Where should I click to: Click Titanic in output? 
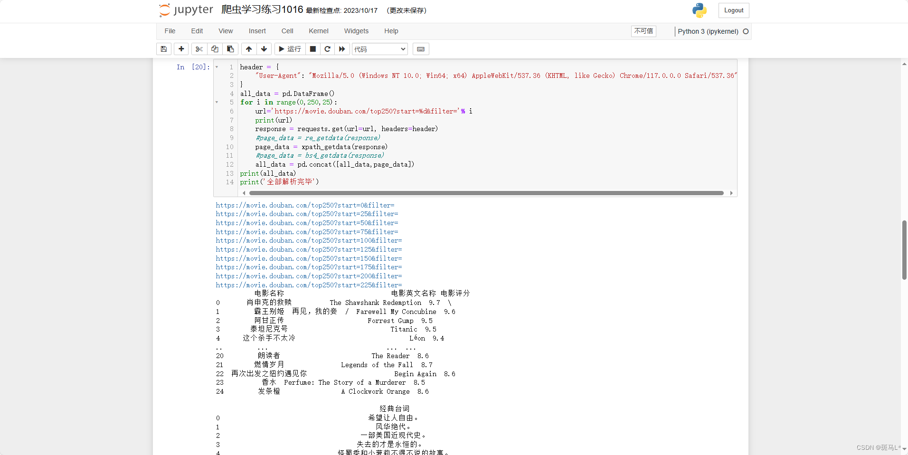(404, 329)
